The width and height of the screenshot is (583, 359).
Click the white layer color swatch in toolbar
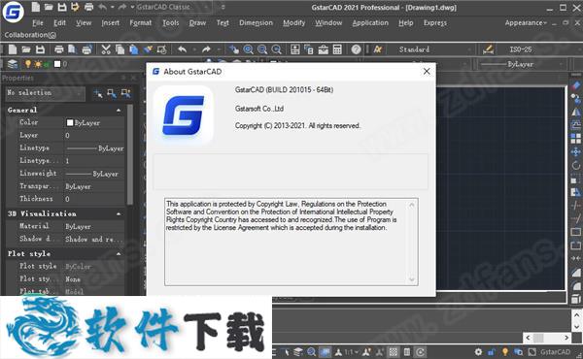point(57,64)
